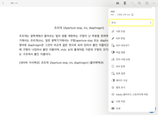This screenshot has height=115, width=158.
Task: Click the paperclip icon for 사본 전송
Action: click(x=113, y=31)
